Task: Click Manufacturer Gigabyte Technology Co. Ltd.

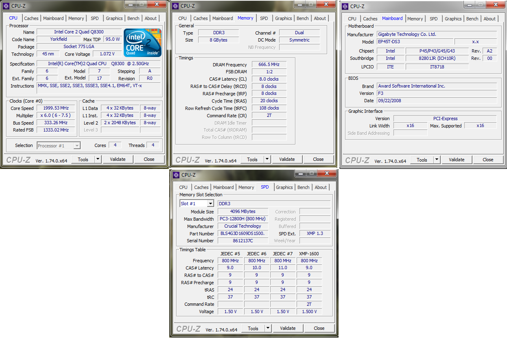Action: point(436,35)
